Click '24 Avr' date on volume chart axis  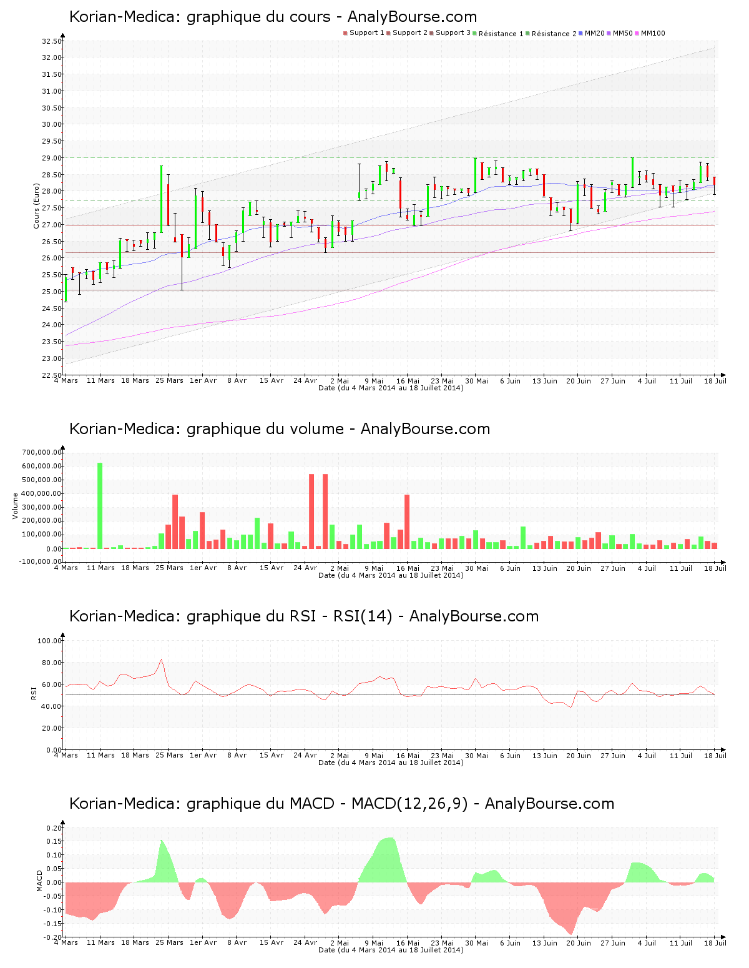pos(306,568)
